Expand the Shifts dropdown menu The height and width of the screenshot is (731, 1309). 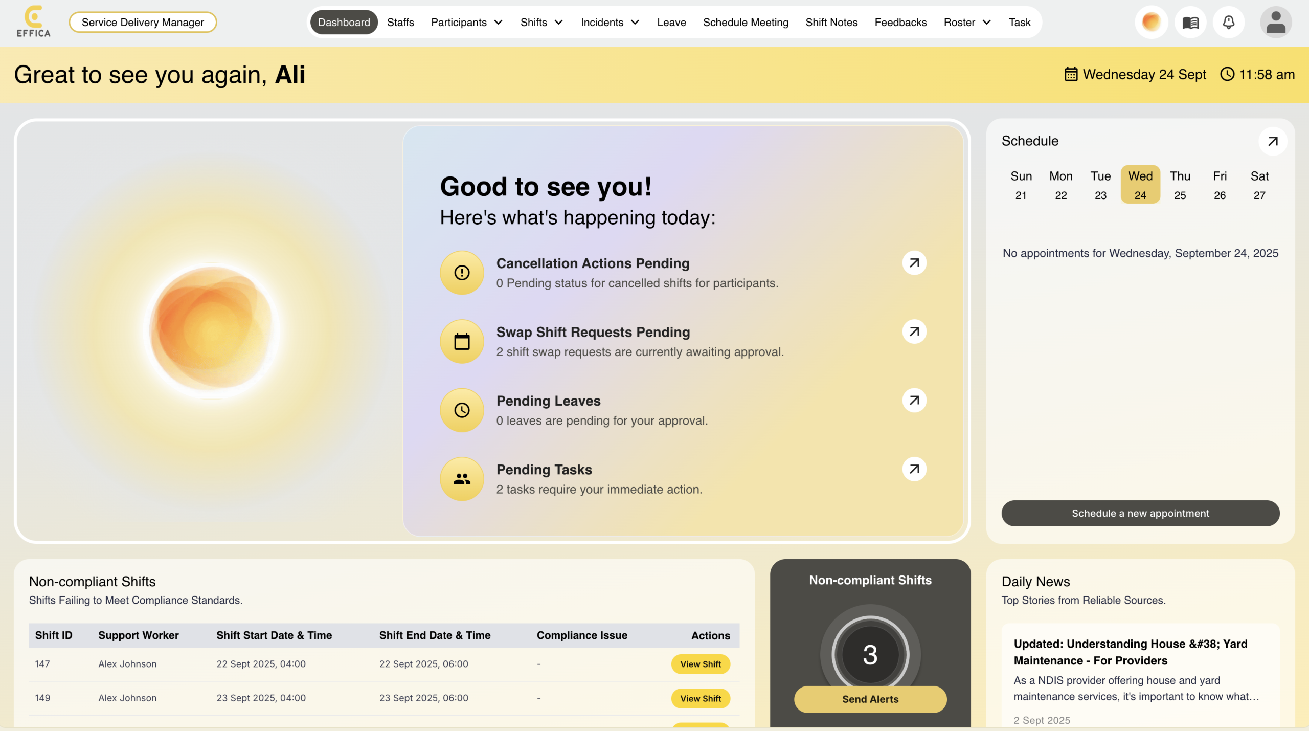click(x=541, y=22)
